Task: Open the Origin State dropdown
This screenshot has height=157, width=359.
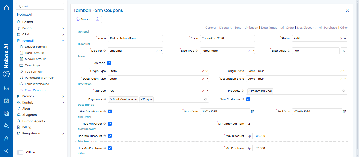Action: point(345,71)
